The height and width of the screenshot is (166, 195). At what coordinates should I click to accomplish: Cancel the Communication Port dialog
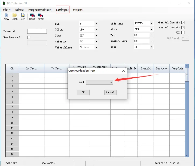[110, 92]
